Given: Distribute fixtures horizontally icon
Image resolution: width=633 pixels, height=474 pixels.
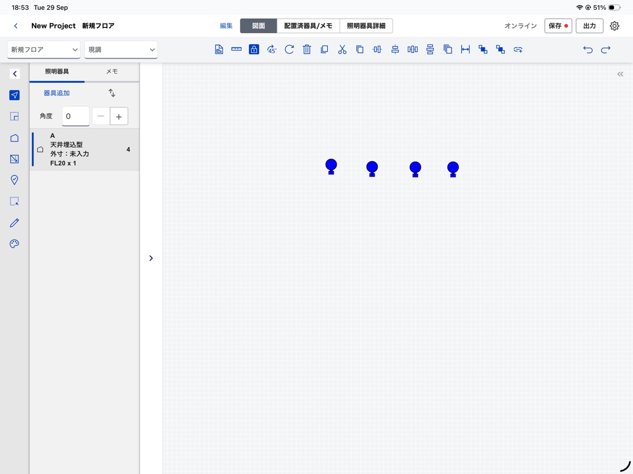Looking at the screenshot, I should coord(413,49).
